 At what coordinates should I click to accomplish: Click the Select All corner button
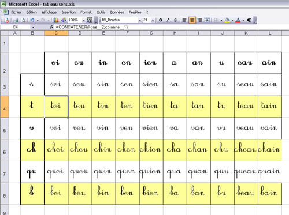pyautogui.click(x=5, y=33)
